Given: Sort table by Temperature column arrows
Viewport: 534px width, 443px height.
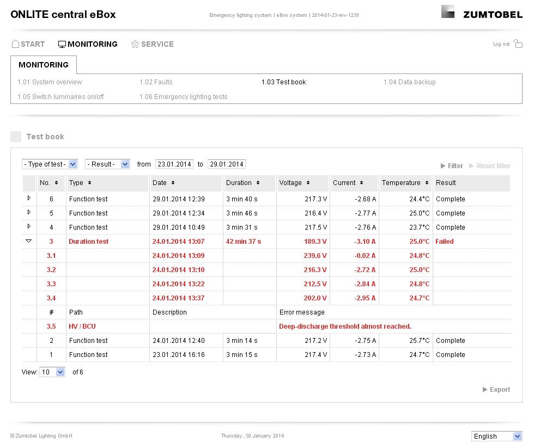Looking at the screenshot, I should [x=427, y=183].
